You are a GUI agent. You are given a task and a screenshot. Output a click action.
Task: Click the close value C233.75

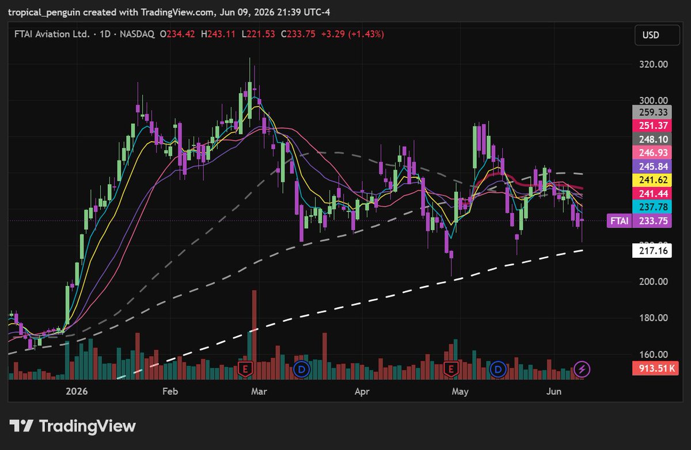tap(298, 35)
